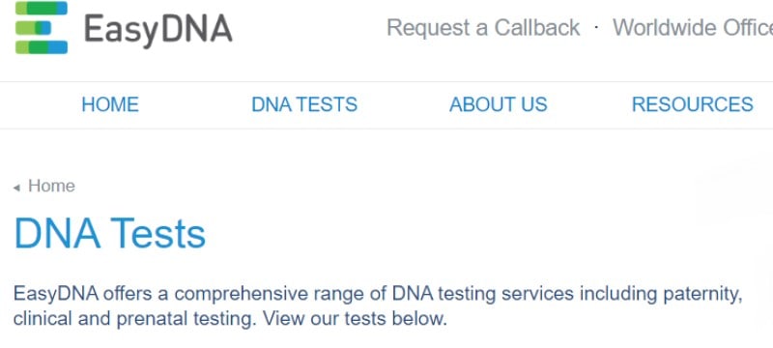This screenshot has height=348, width=773.
Task: Click the View our tests below sentence
Action: point(355,318)
